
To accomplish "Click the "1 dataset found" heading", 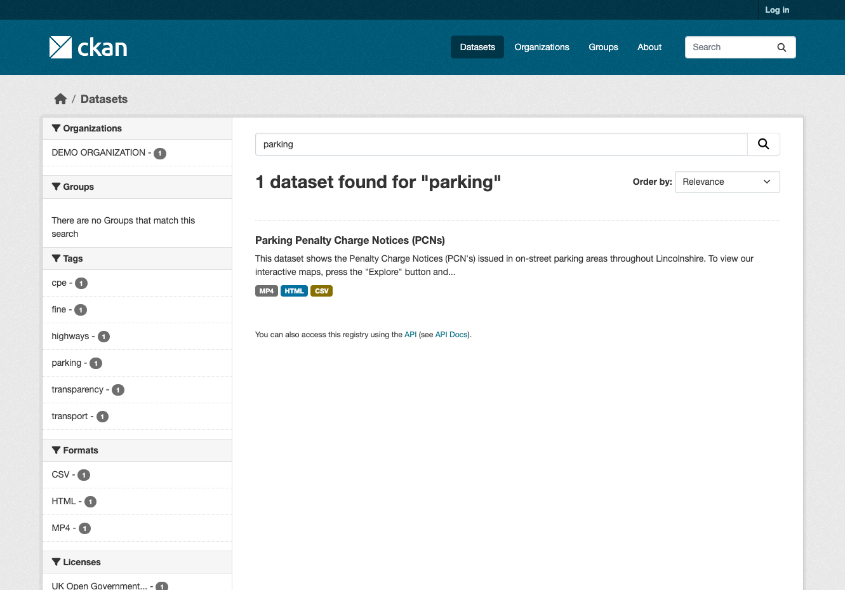I will click(x=378, y=182).
